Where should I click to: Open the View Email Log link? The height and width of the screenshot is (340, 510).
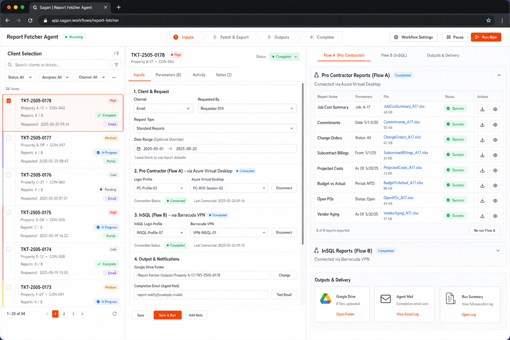407,314
